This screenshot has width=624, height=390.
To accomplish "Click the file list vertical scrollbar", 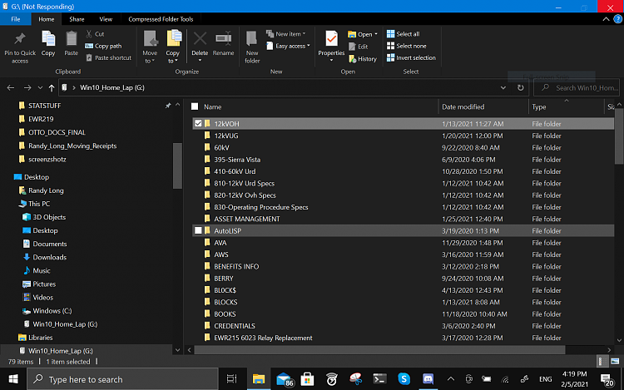I will click(x=619, y=136).
